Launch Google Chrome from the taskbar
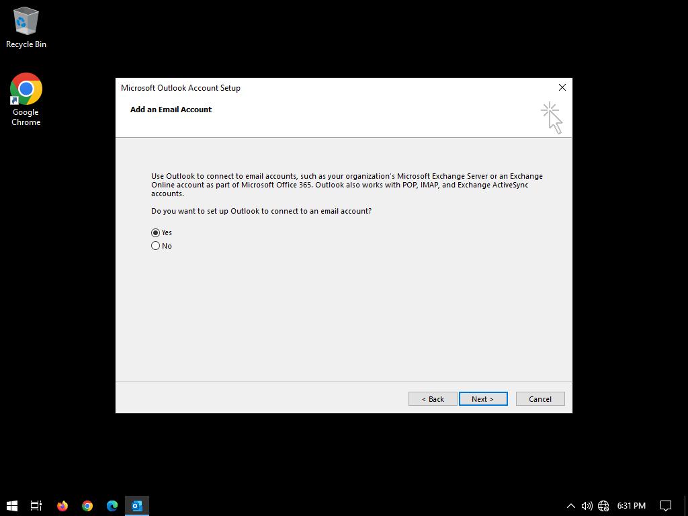This screenshot has width=688, height=516. tap(87, 506)
